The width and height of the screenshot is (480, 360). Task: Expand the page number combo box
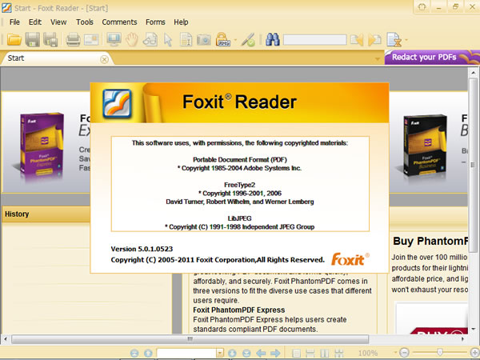[219, 353]
